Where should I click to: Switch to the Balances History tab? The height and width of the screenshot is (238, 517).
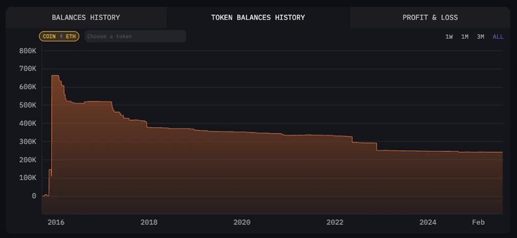(86, 17)
